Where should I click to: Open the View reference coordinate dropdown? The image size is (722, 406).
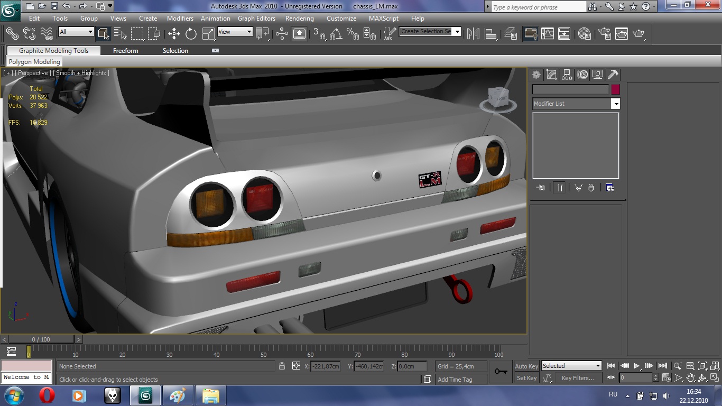coord(249,32)
